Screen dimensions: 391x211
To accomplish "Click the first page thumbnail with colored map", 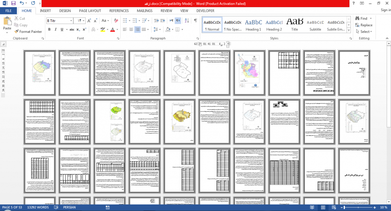I will (x=40, y=73).
